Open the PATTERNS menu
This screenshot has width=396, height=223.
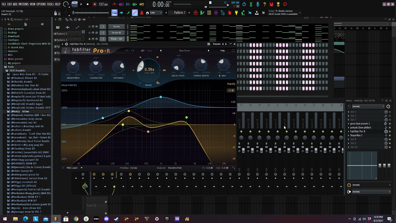point(24,4)
